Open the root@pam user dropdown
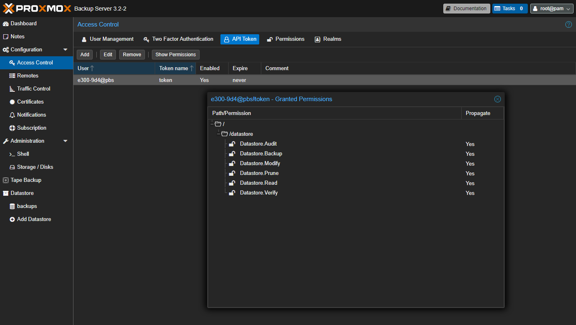Viewport: 576px width, 325px height. (x=552, y=9)
